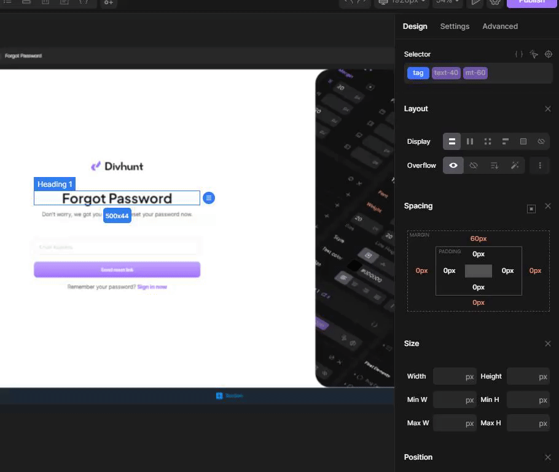Switch to the Settings tab

point(455,26)
